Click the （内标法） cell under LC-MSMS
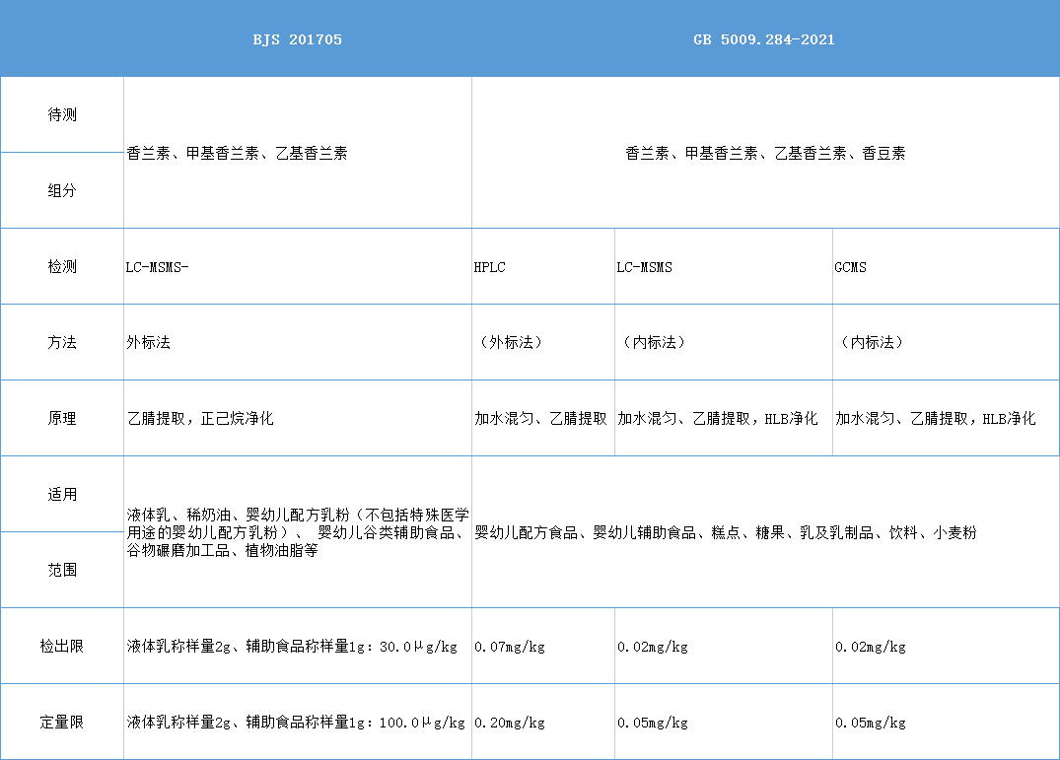Image resolution: width=1060 pixels, height=760 pixels. tap(724, 342)
